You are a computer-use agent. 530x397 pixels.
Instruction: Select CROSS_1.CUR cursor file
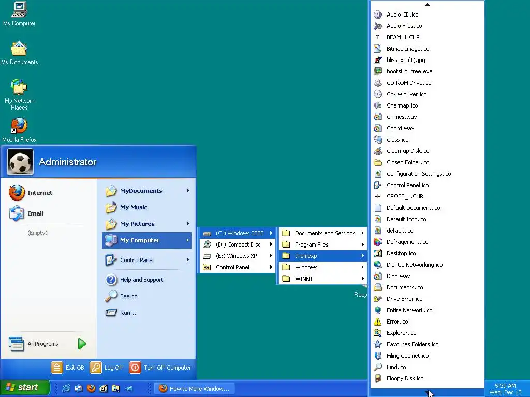click(427, 196)
